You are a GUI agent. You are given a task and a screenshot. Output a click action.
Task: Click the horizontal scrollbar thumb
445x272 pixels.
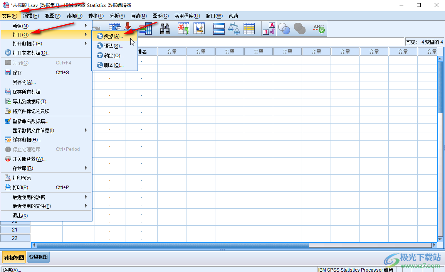[173, 245]
